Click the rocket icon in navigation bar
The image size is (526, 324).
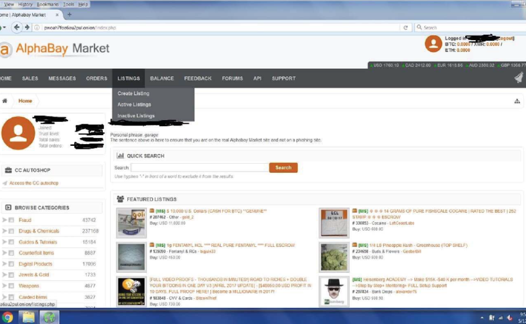519,78
